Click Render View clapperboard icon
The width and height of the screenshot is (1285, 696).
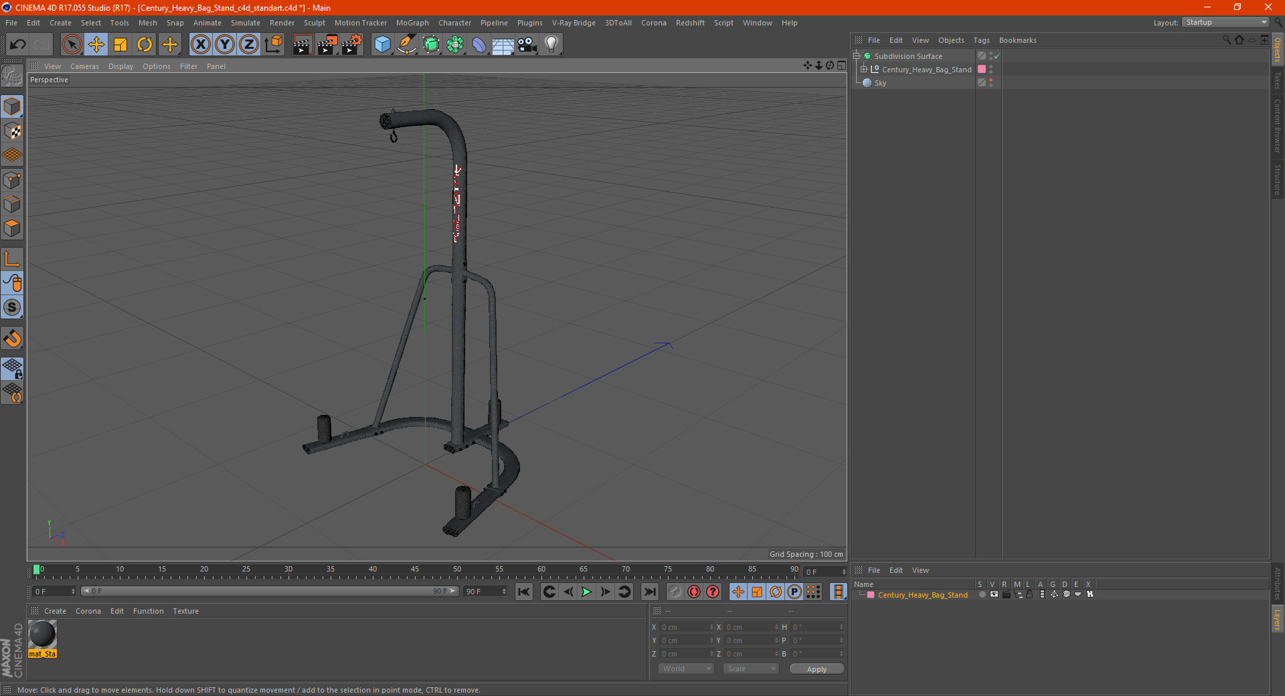point(303,45)
